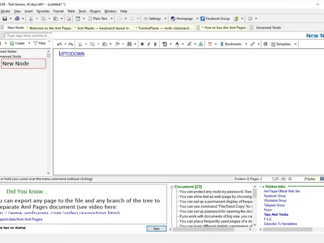The height and width of the screenshot is (243, 324).
Task: Click the Save icon in the toolbar
Action: [5, 19]
